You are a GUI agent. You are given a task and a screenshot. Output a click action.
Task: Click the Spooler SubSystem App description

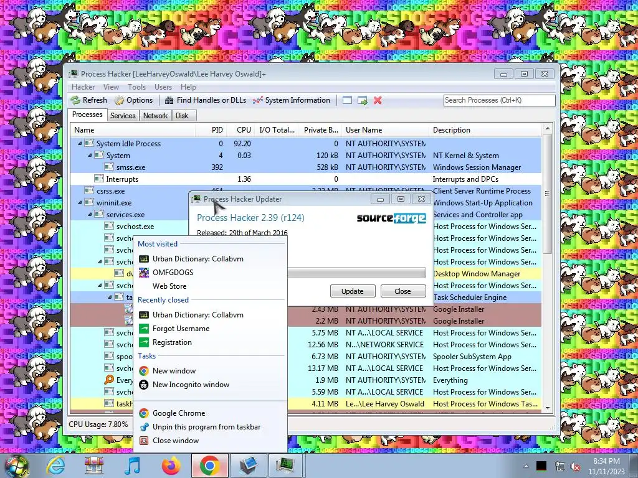coord(472,357)
